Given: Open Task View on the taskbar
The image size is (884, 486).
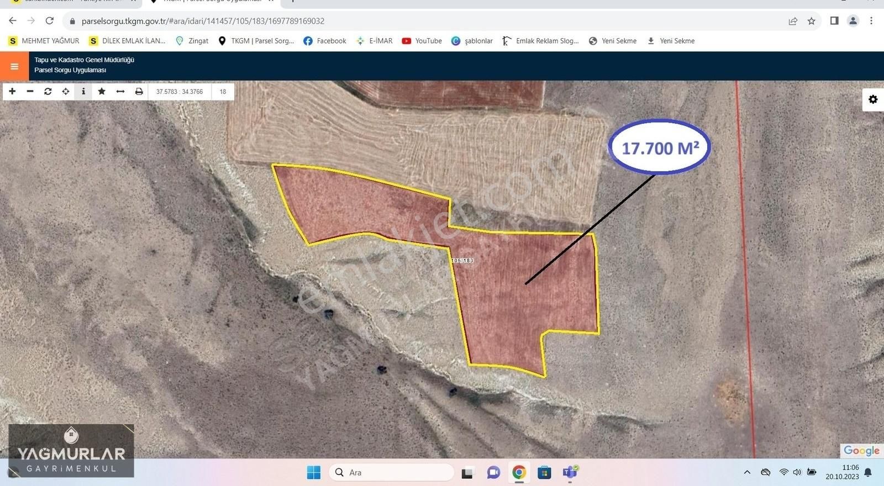Looking at the screenshot, I should tap(467, 472).
